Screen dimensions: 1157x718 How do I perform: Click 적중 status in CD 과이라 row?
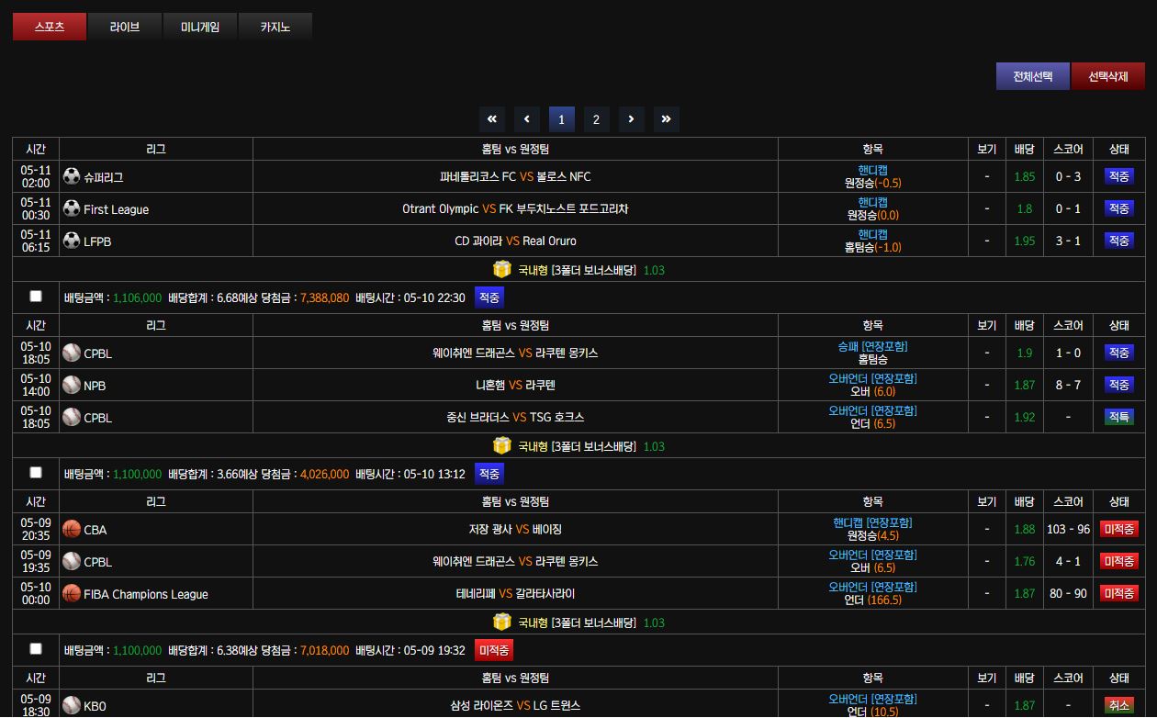click(1118, 241)
